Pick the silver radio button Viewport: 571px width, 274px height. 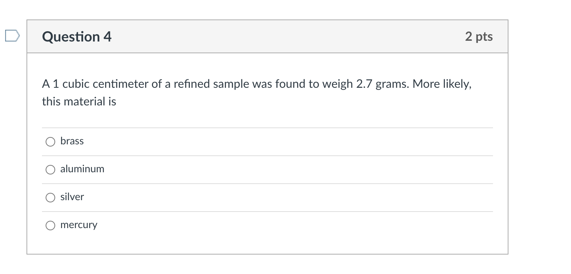pos(50,197)
